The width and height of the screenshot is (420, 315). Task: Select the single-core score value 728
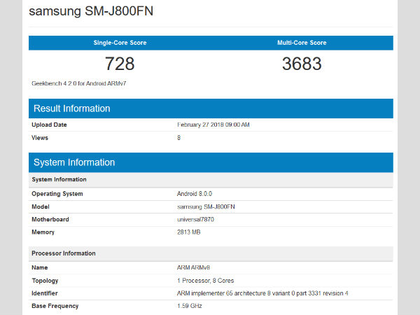pyautogui.click(x=120, y=64)
